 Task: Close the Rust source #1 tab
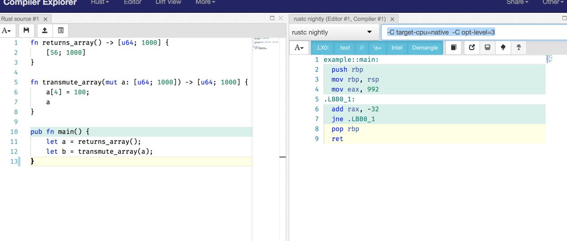click(46, 19)
